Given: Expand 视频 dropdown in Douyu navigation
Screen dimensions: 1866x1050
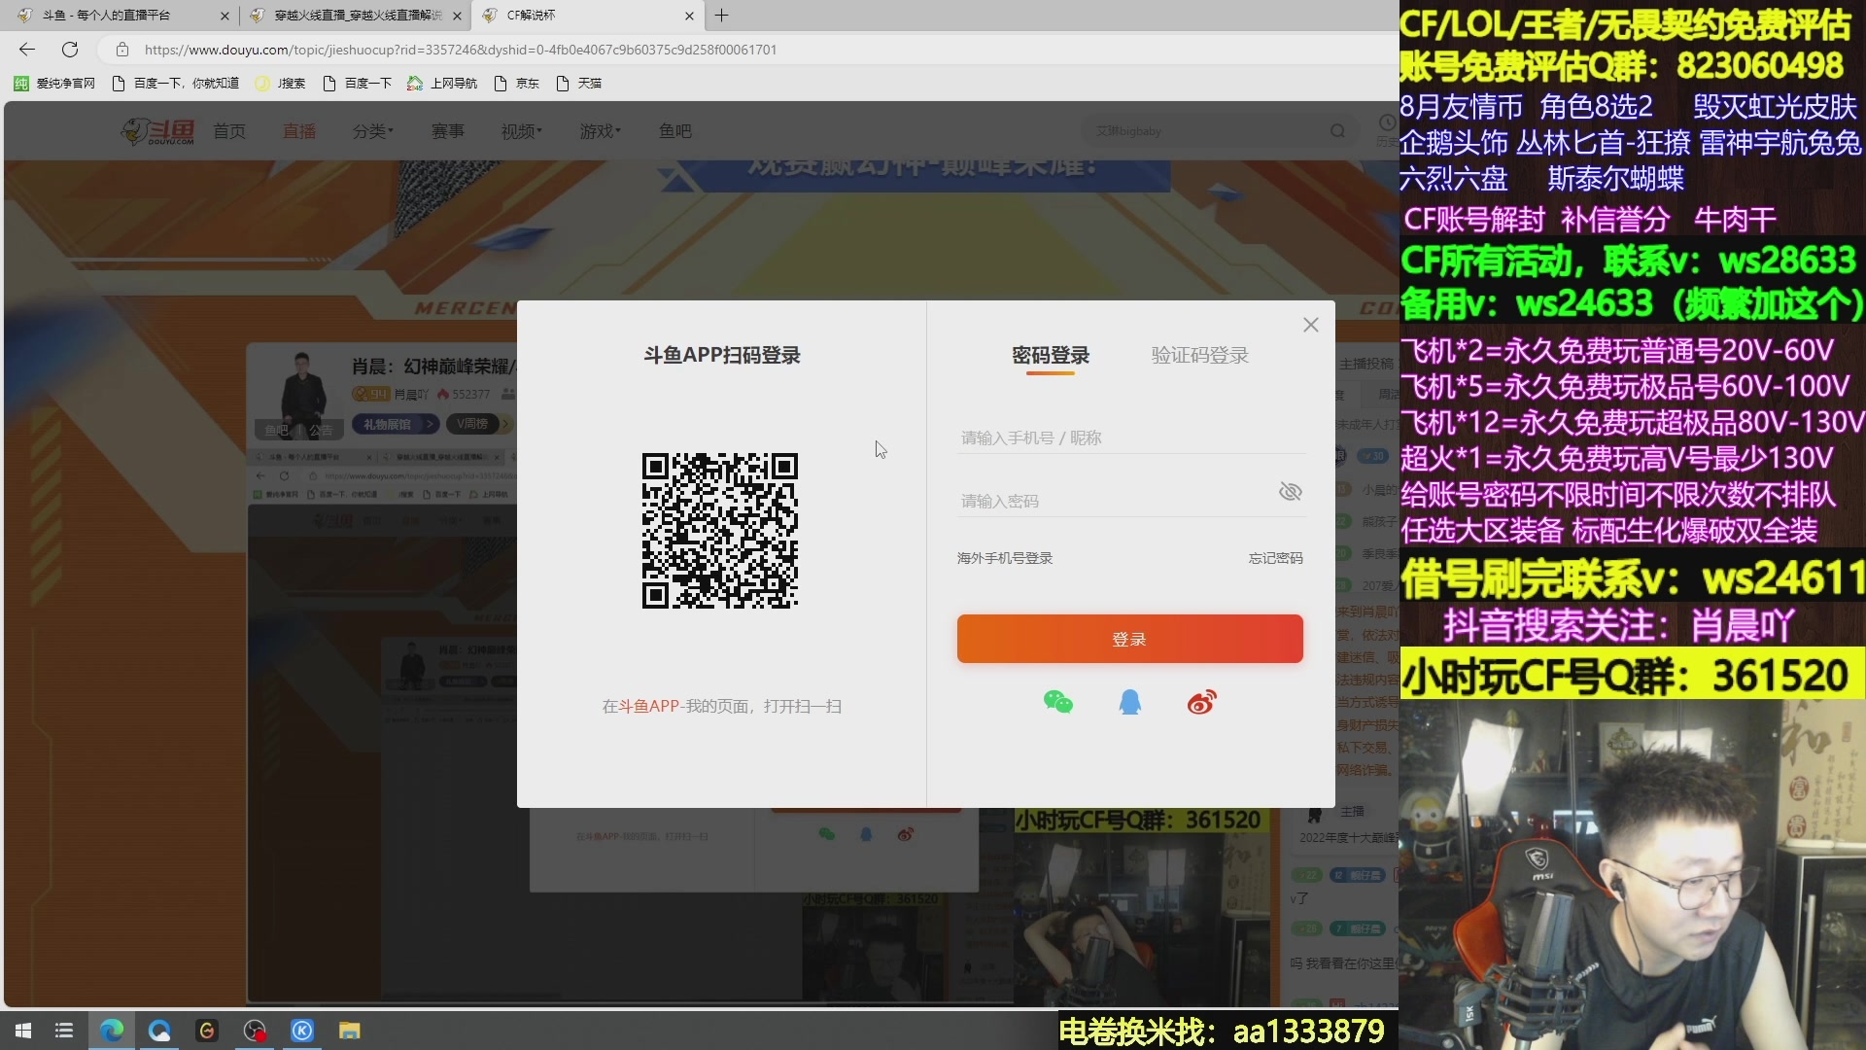Looking at the screenshot, I should coord(522,131).
